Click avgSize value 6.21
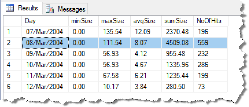Image resolution: width=249 pixels, height=107 pixels. click(x=146, y=75)
